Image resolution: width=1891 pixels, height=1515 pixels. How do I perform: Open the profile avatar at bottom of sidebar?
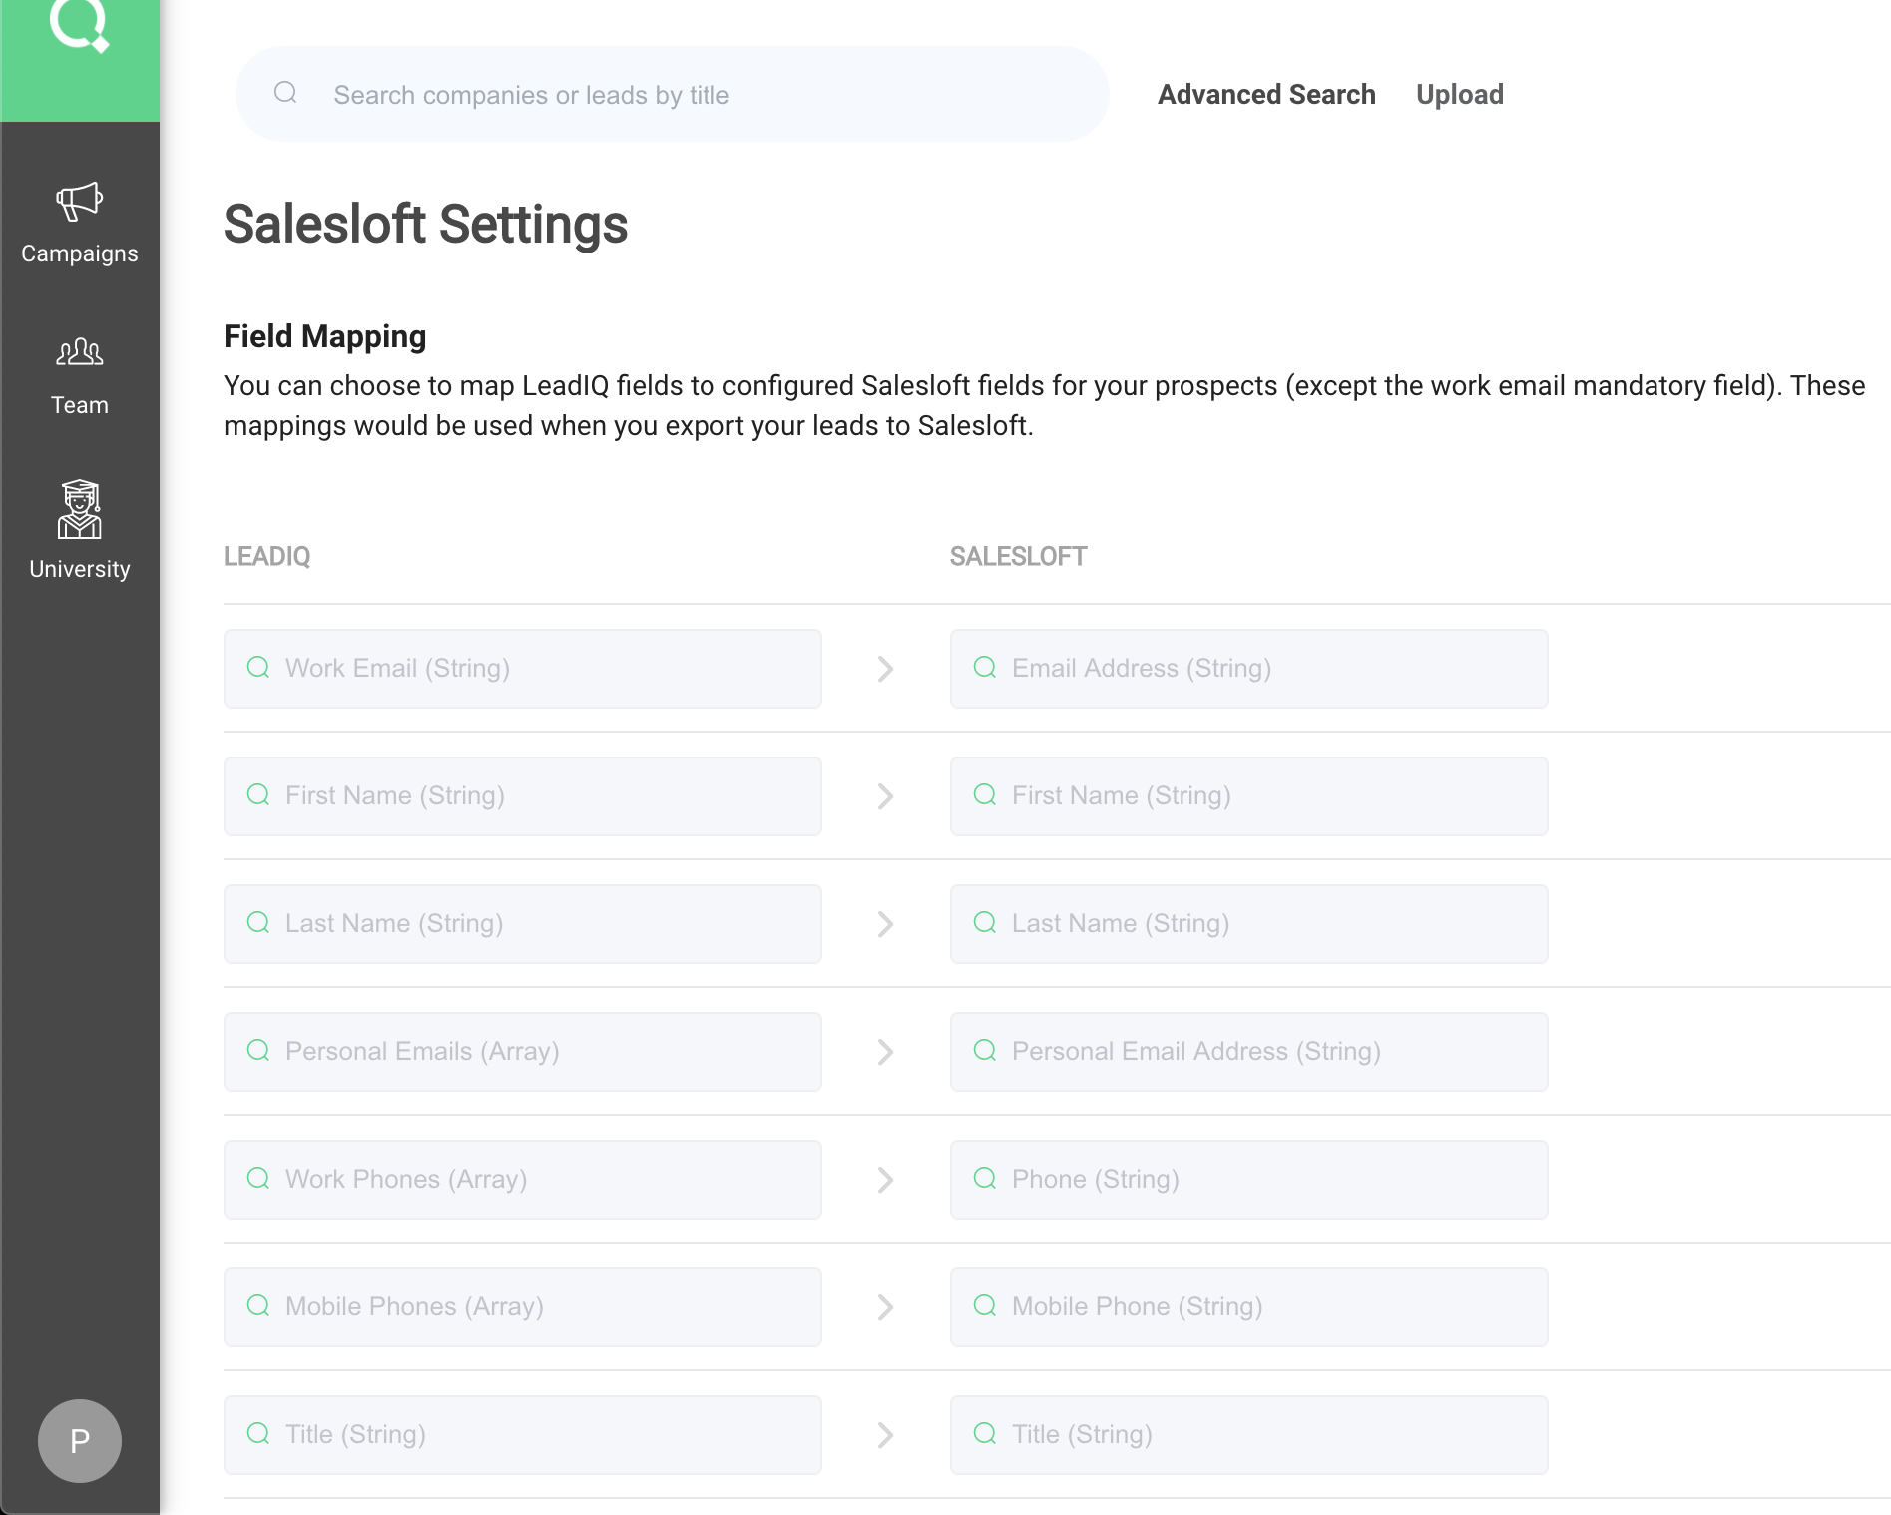(80, 1441)
